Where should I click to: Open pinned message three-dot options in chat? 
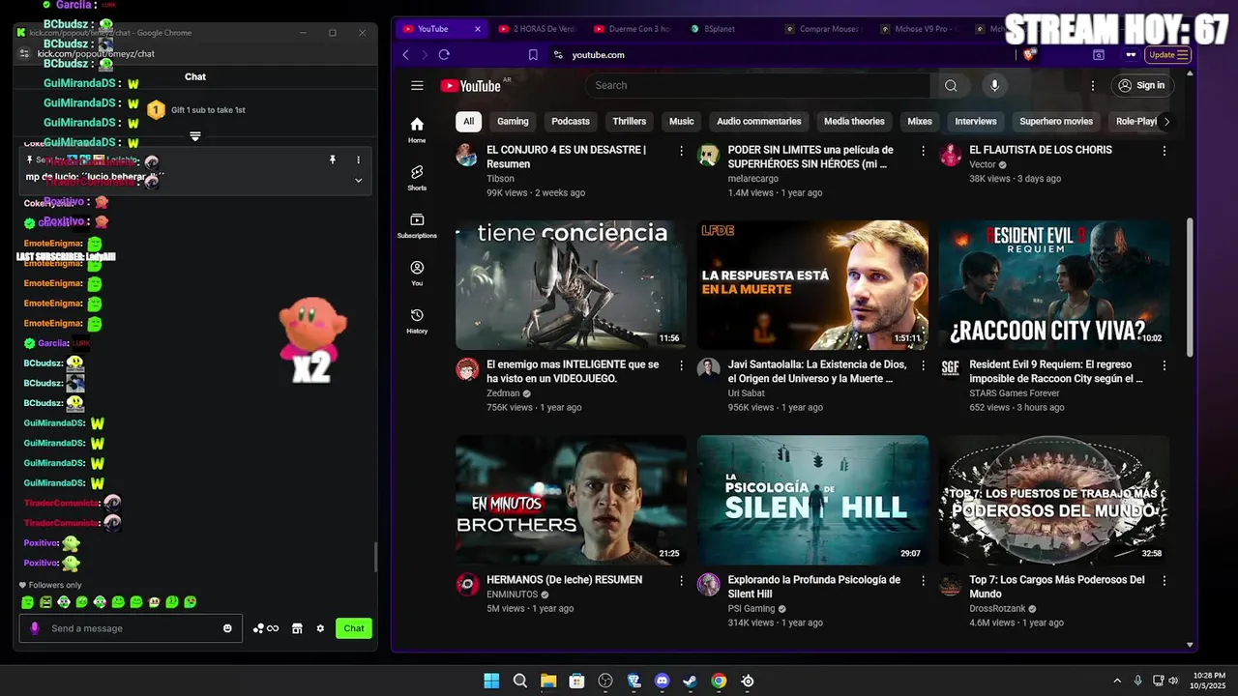click(358, 159)
